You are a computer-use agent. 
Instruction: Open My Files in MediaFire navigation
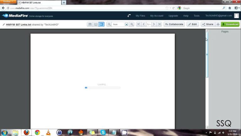(x=141, y=16)
